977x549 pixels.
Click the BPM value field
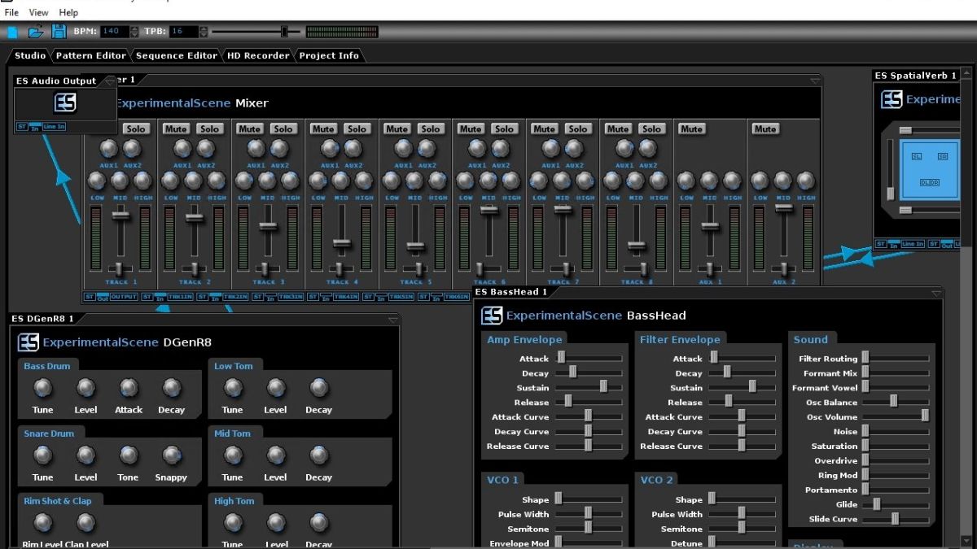(114, 32)
